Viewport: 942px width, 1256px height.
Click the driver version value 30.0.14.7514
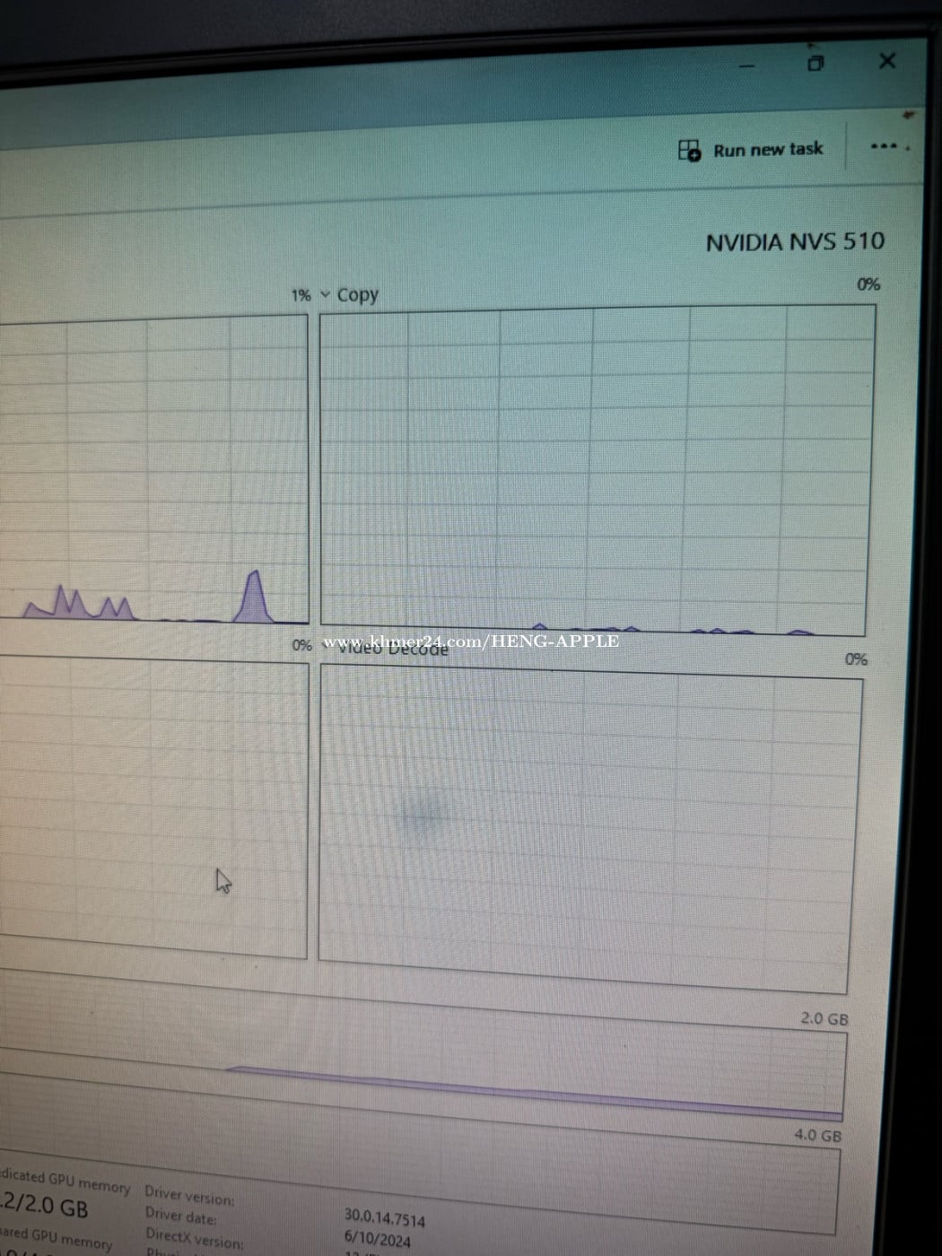click(385, 1217)
